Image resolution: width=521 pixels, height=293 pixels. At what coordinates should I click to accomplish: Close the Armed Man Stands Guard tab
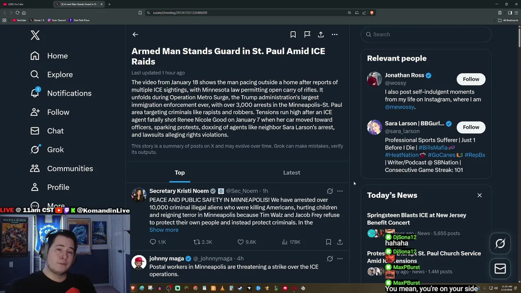click(x=101, y=4)
